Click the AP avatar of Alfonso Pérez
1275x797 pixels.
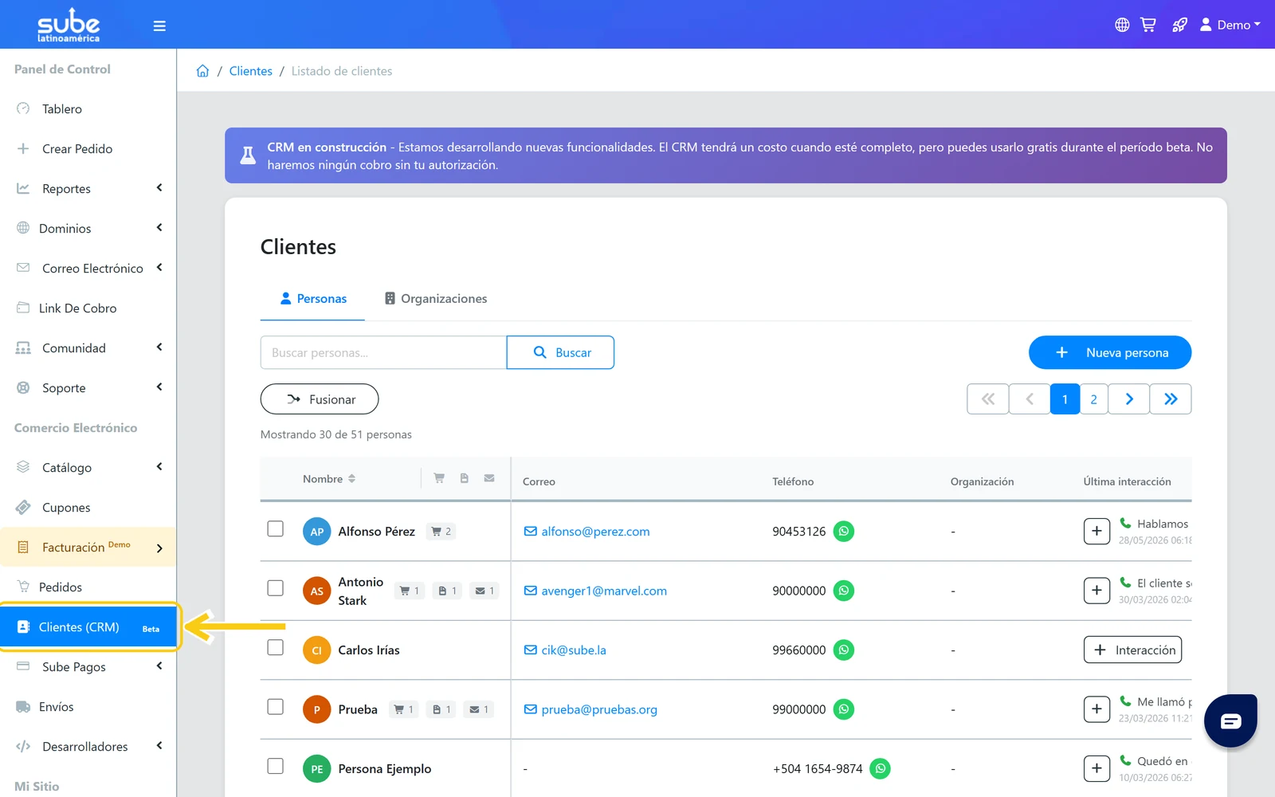click(x=316, y=532)
